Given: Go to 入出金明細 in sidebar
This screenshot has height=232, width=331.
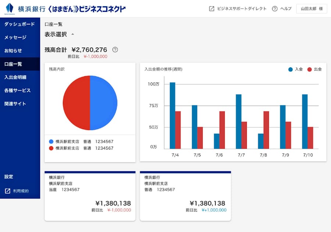Looking at the screenshot, I should tap(15, 77).
